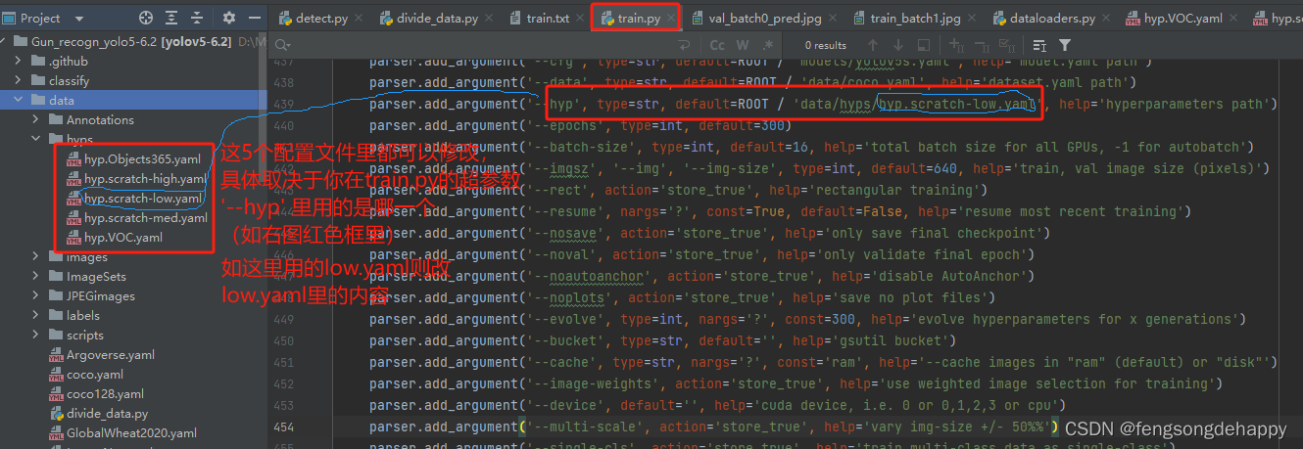This screenshot has height=449, width=1303.
Task: Click the data folder row
Action: pyautogui.click(x=134, y=101)
